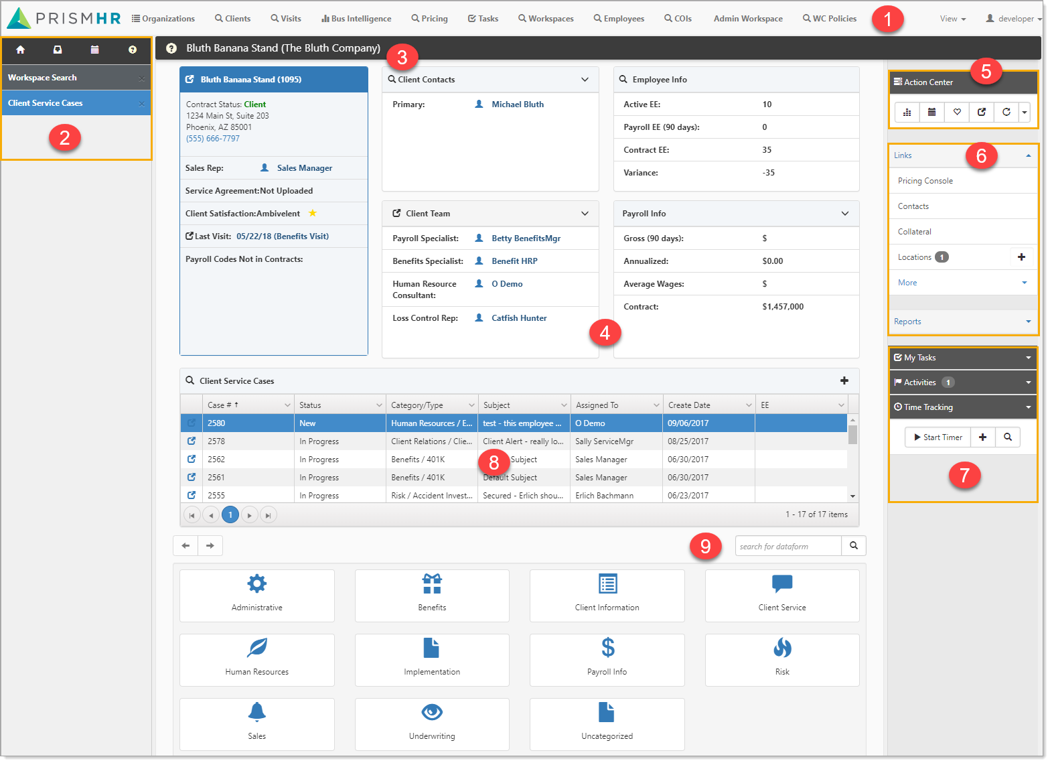Open Bus Intelligence in top navigation

[356, 19]
